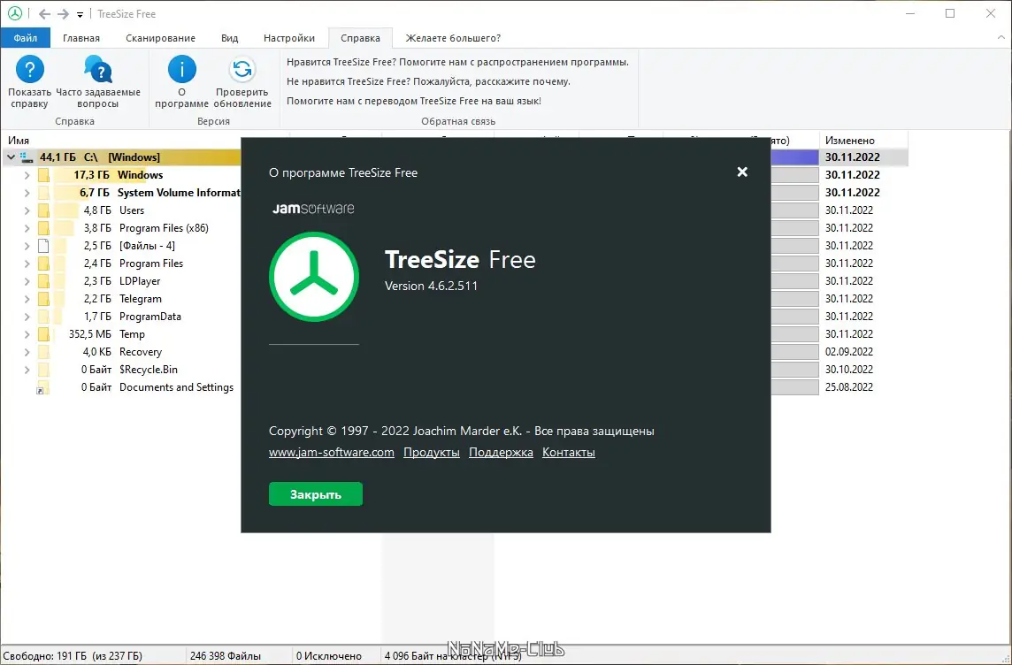Open the Продукты link
The height and width of the screenshot is (665, 1012).
(x=431, y=452)
